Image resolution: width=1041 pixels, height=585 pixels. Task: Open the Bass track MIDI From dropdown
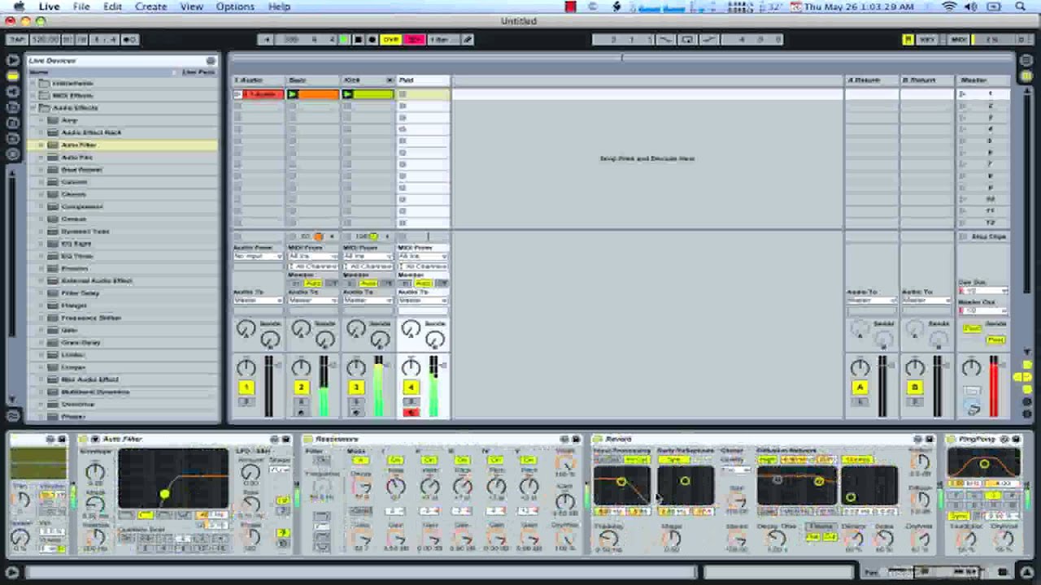click(313, 256)
